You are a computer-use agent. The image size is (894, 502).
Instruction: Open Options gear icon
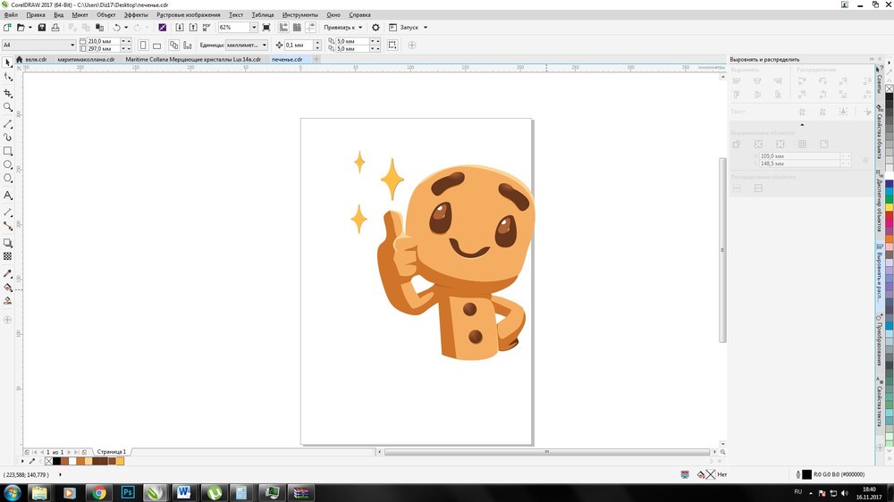[375, 28]
